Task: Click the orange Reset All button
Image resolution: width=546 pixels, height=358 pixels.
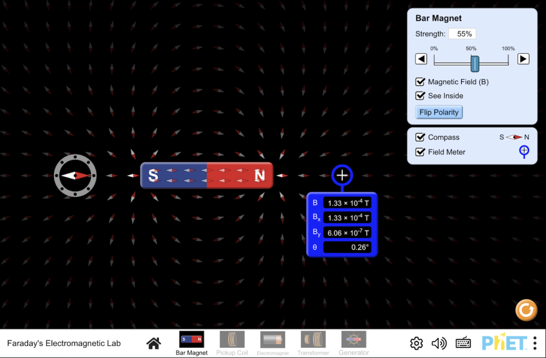Action: (526, 310)
